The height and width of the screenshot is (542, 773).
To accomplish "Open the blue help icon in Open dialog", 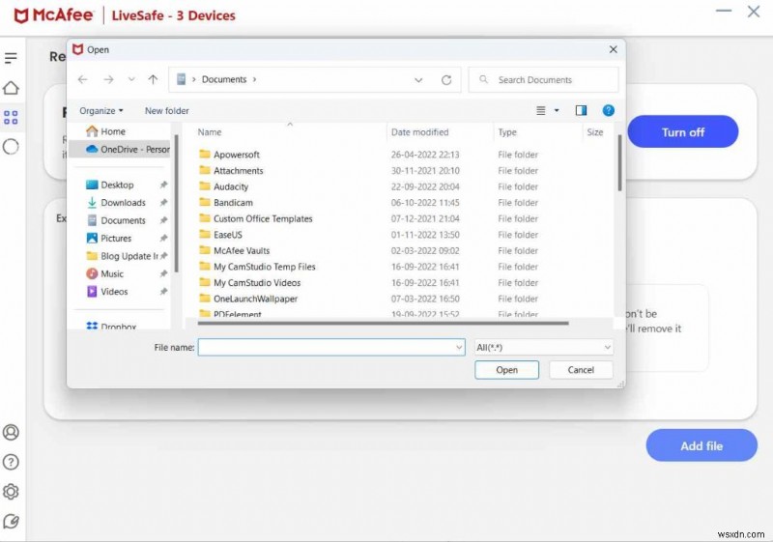I will (x=609, y=110).
